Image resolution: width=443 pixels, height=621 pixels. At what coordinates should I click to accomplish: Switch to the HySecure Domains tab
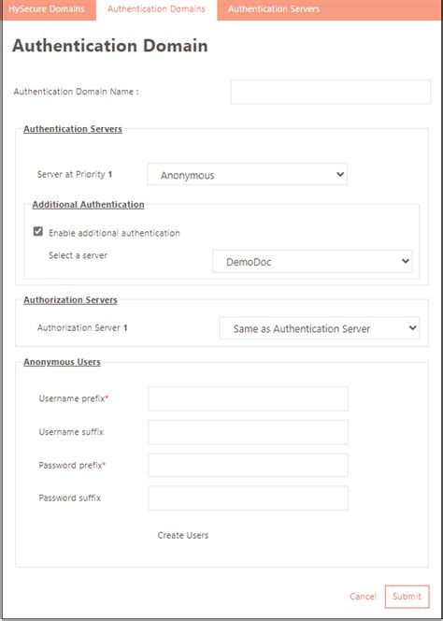click(x=48, y=9)
